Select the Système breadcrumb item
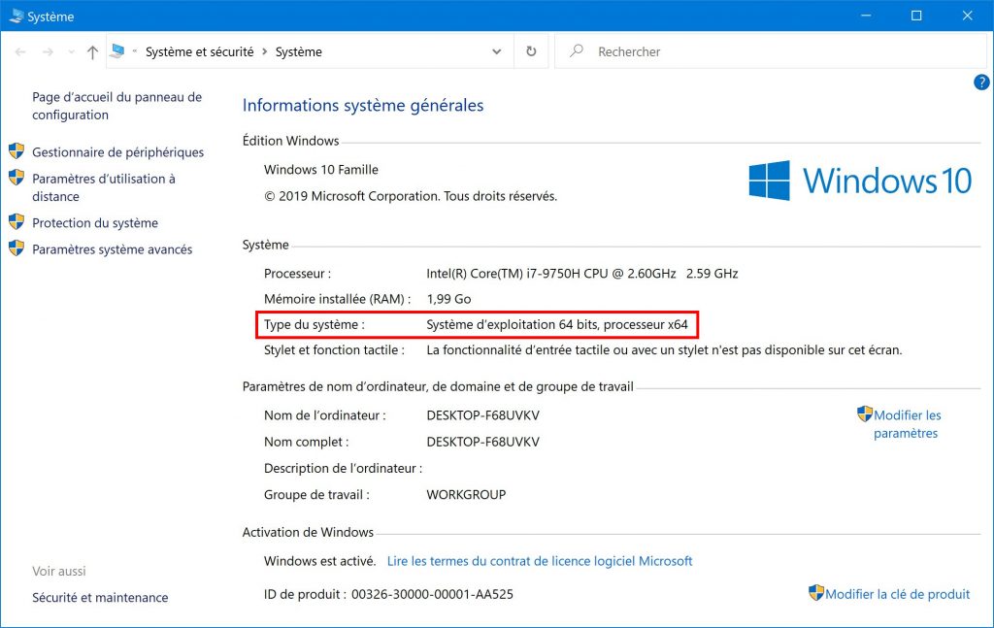994x628 pixels. point(298,52)
